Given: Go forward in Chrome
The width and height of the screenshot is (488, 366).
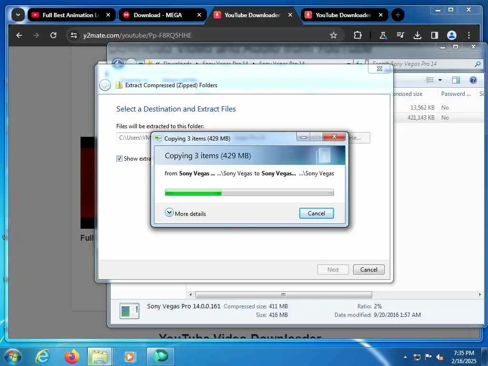Looking at the screenshot, I should point(36,35).
